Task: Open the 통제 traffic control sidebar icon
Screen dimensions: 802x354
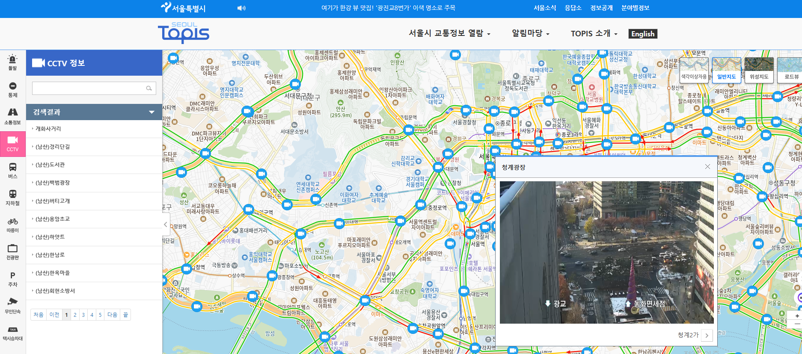Action: point(12,90)
